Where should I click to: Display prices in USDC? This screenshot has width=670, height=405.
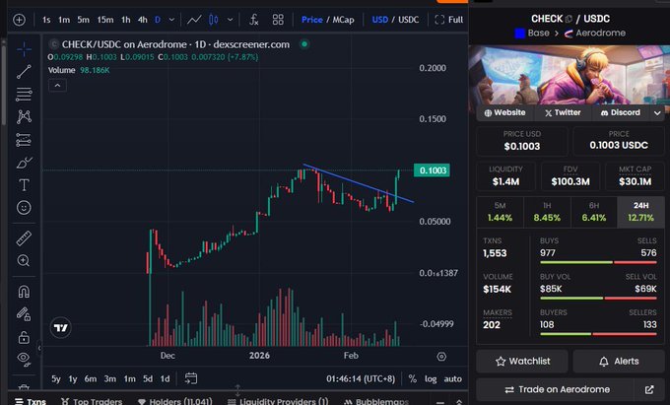tap(409, 20)
